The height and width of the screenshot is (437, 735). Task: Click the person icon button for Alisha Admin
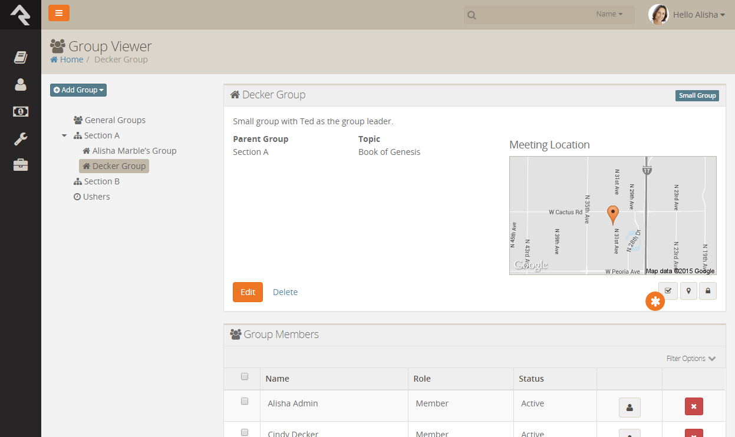tap(629, 407)
